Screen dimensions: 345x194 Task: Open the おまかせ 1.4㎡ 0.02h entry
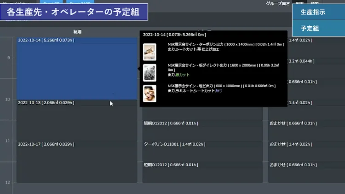[x=306, y=151]
